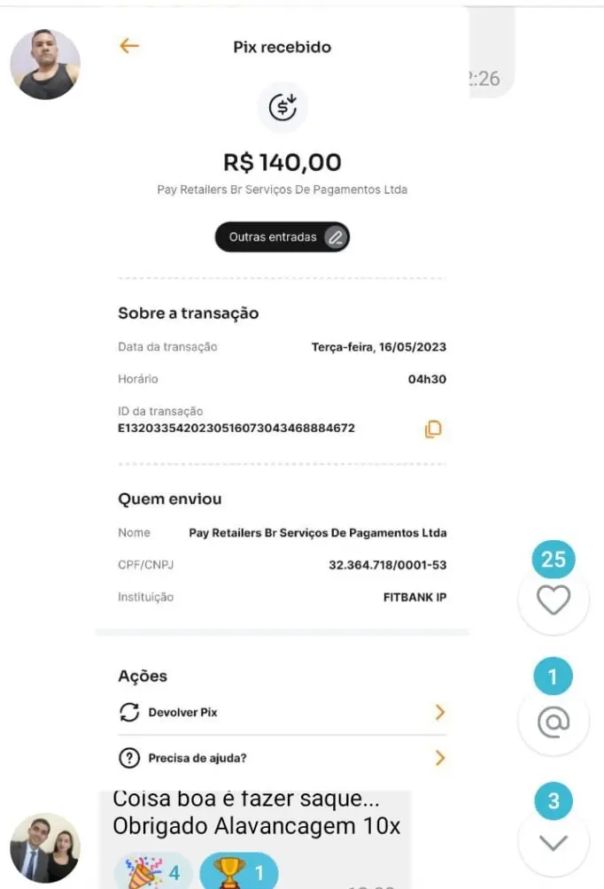
Task: Like the post with the heart icon
Action: 554,601
